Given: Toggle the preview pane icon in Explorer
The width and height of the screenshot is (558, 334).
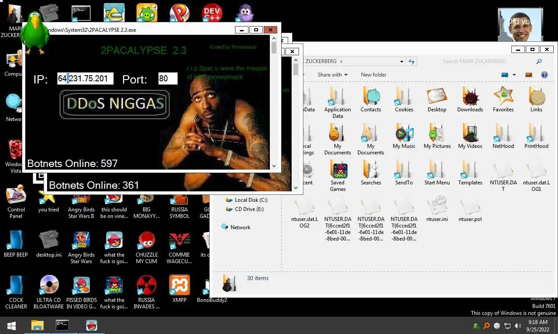Looking at the screenshot, I should [529, 75].
